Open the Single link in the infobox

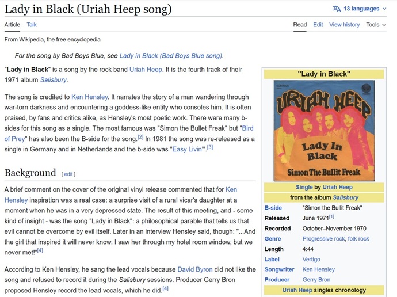pyautogui.click(x=304, y=188)
